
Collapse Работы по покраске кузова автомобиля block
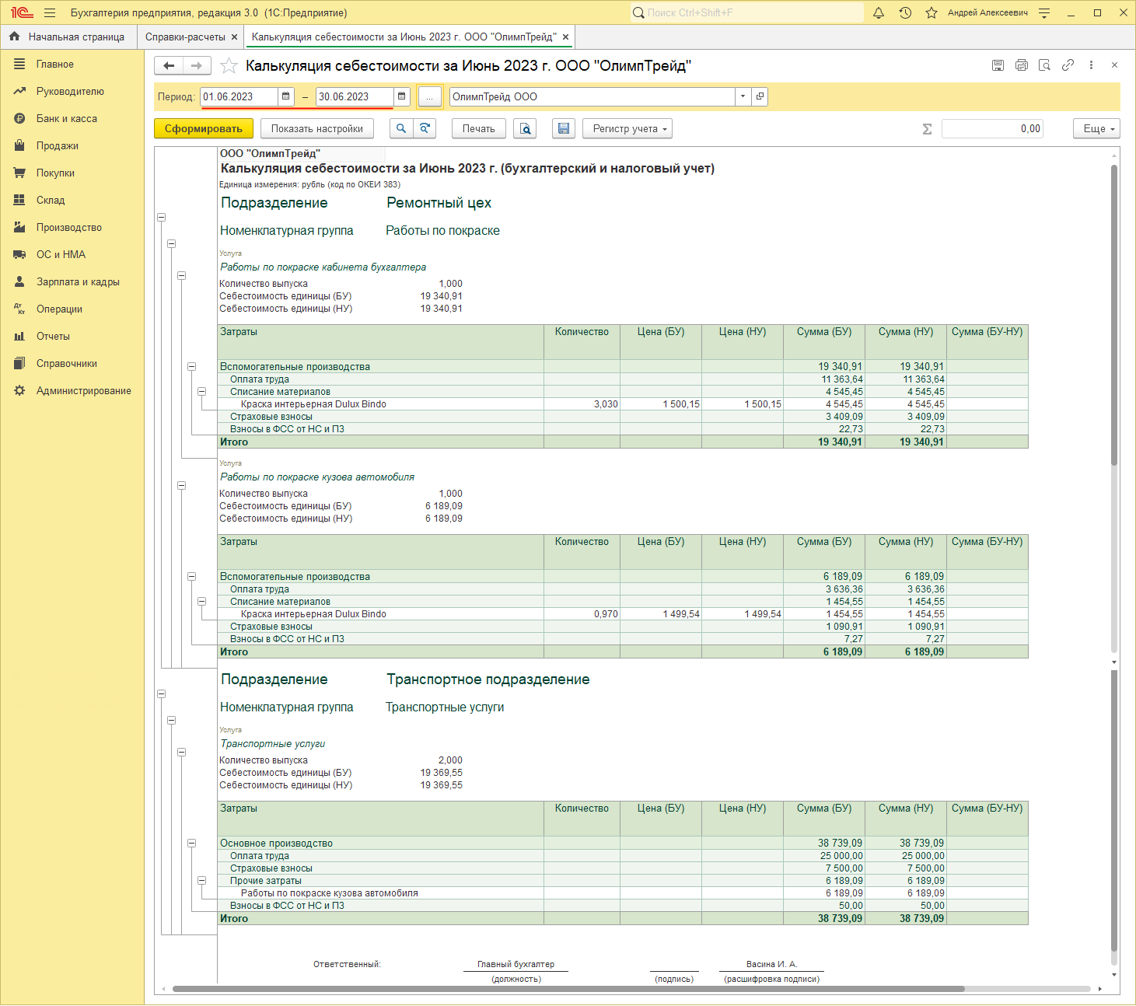182,486
